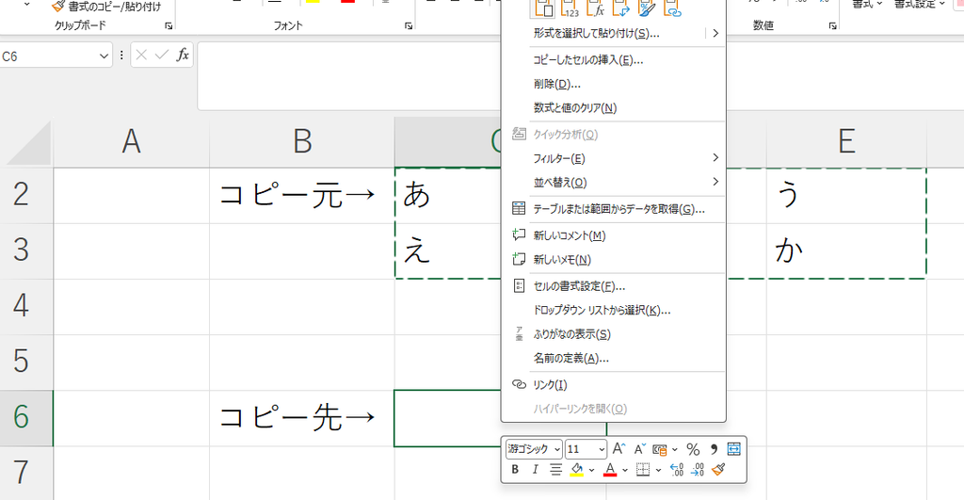Select リンク(I) from context menu
This screenshot has width=964, height=500.
point(614,384)
